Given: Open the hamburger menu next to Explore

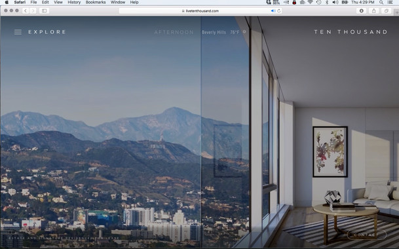Looking at the screenshot, I should click(18, 32).
